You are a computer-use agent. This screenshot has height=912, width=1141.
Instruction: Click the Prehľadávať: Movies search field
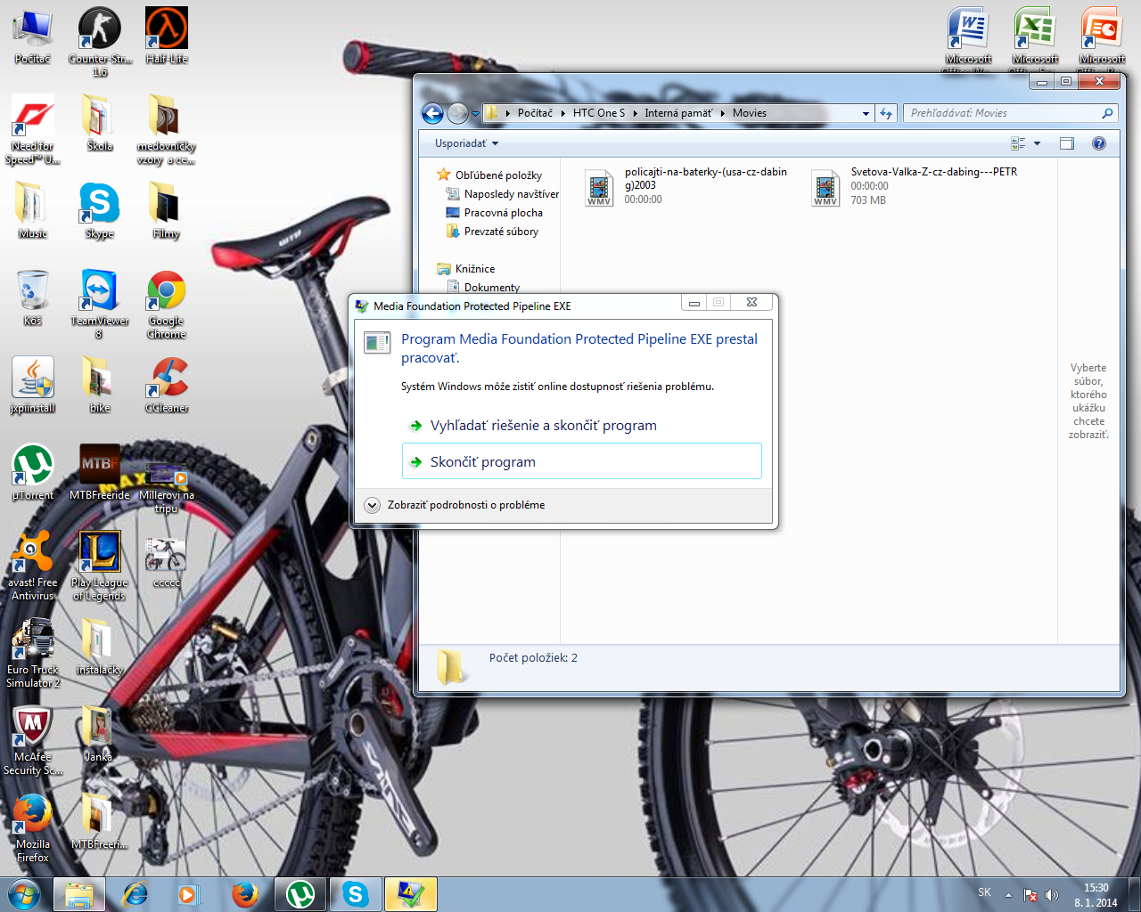click(1011, 113)
